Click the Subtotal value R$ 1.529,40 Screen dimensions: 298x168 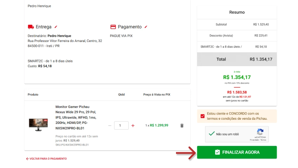point(261,24)
